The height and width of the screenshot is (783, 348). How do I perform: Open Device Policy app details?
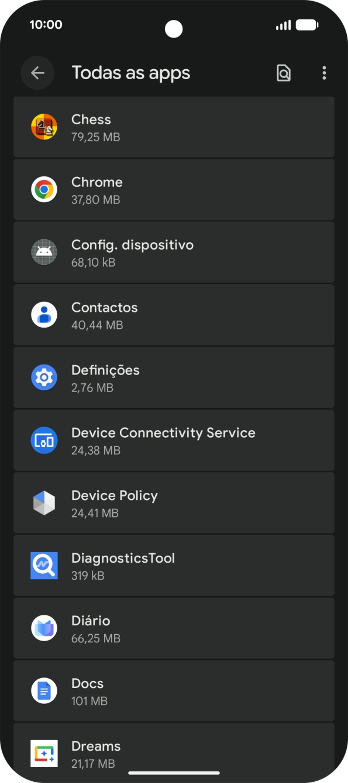pyautogui.click(x=174, y=503)
